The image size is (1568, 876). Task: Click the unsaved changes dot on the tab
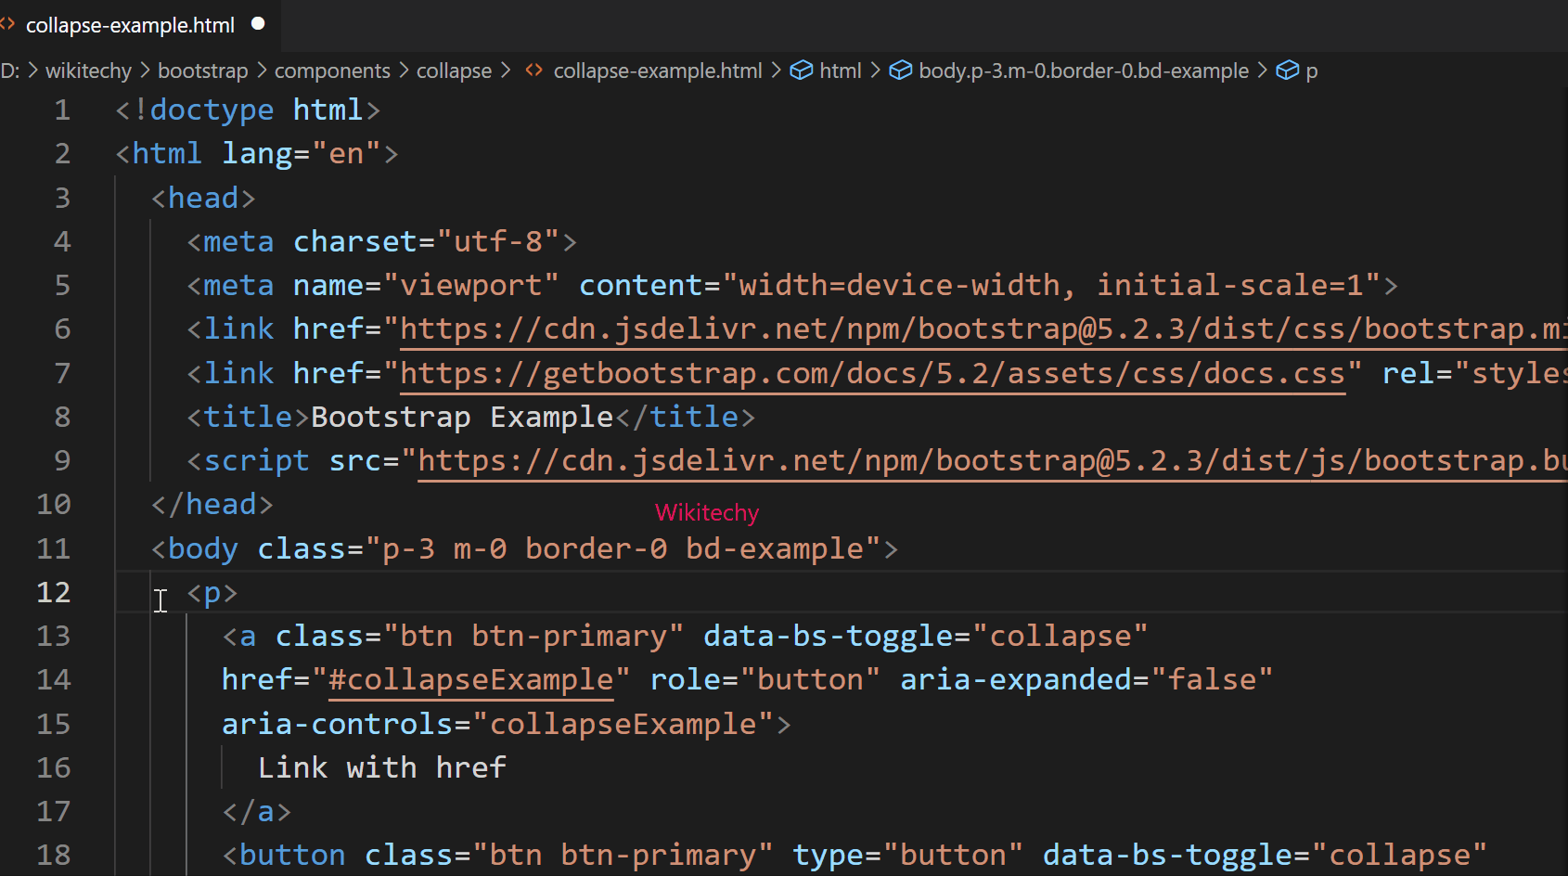(258, 24)
